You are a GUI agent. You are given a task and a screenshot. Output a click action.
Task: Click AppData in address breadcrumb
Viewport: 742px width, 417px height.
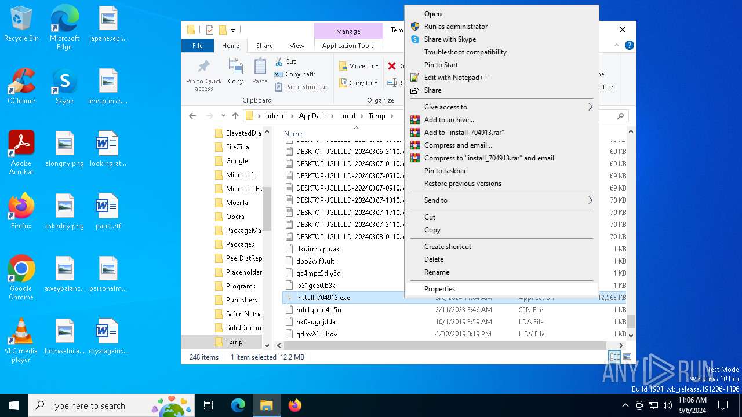pyautogui.click(x=312, y=116)
